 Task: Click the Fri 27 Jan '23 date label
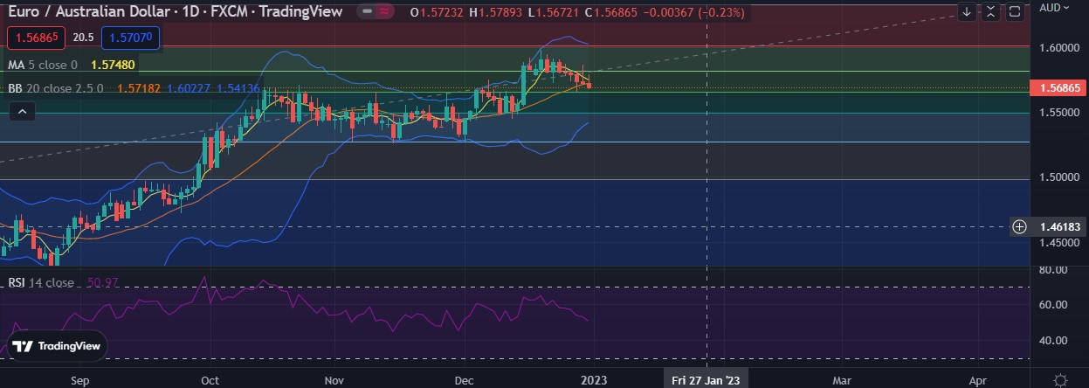706,381
